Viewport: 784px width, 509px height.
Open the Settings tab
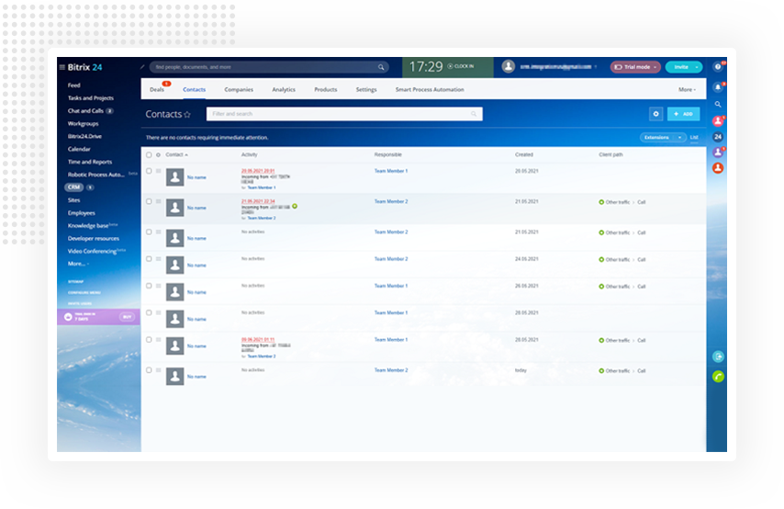pyautogui.click(x=366, y=90)
